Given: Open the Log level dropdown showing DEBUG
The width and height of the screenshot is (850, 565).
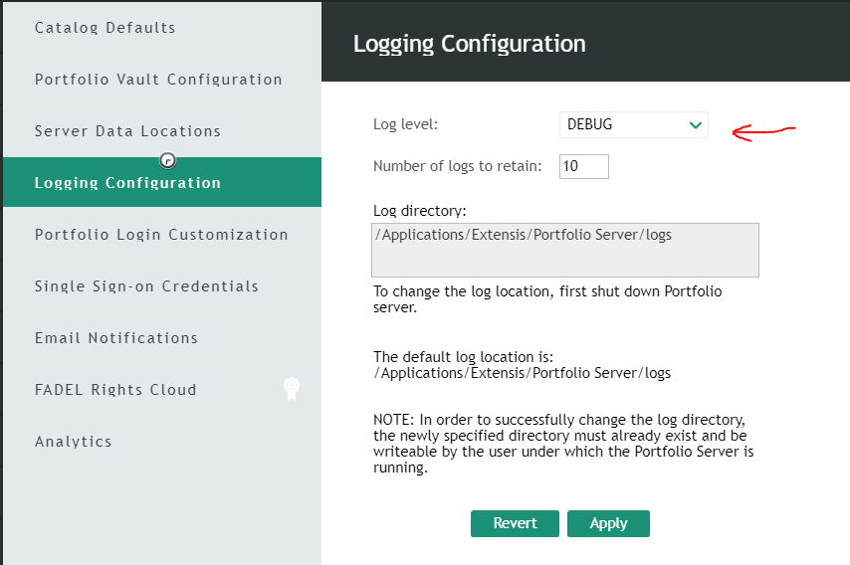Looking at the screenshot, I should click(633, 125).
